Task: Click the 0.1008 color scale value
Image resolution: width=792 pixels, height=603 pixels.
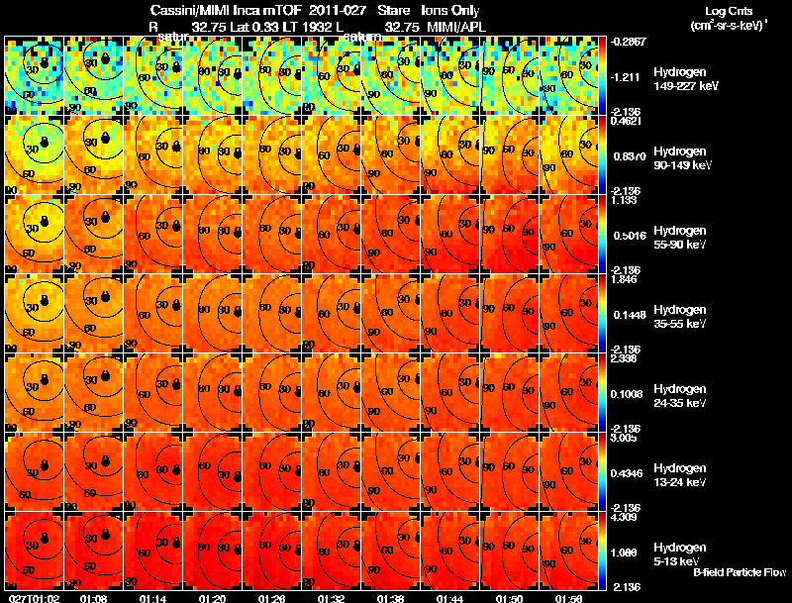Action: [627, 394]
